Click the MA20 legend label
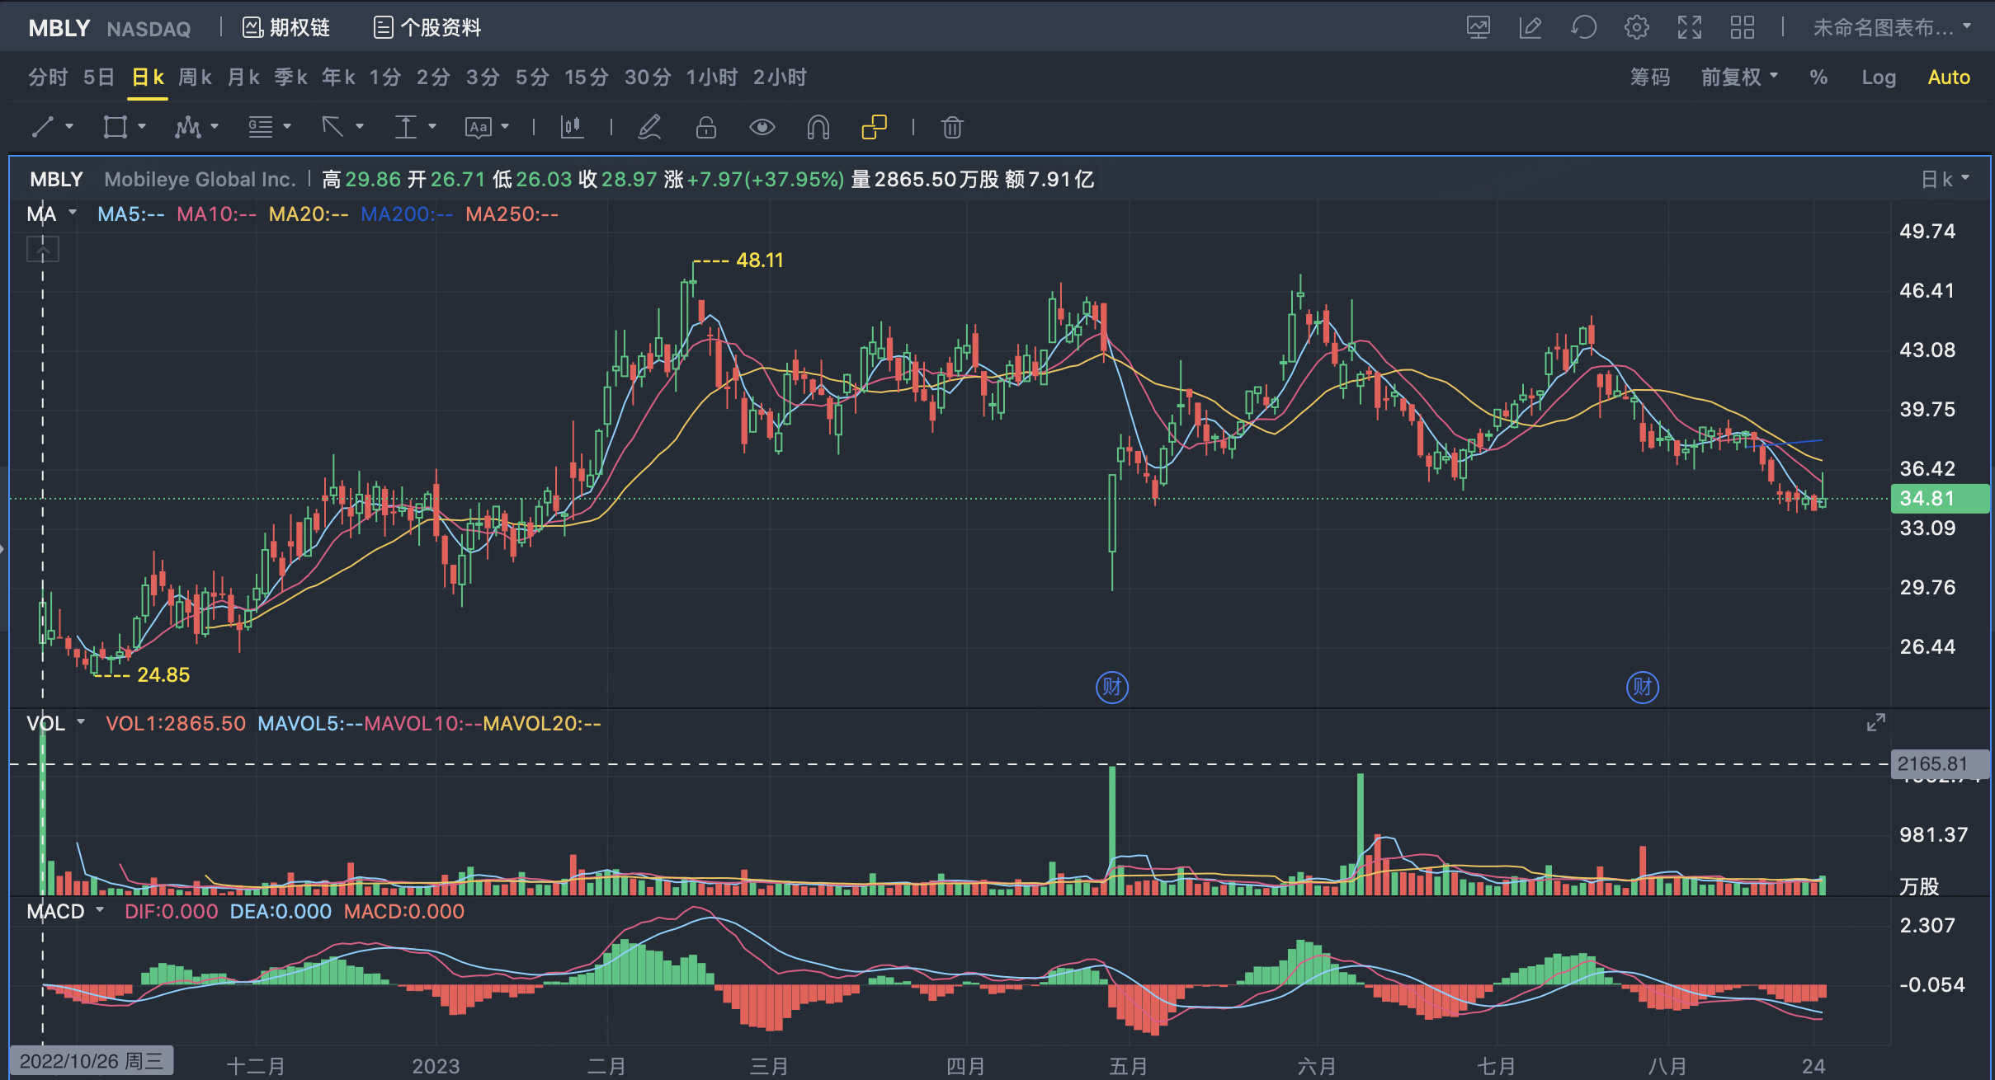 click(x=309, y=214)
